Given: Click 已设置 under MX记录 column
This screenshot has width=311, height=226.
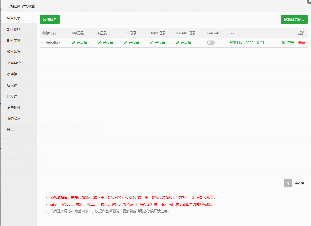Looking at the screenshot, I should pyautogui.click(x=82, y=43).
